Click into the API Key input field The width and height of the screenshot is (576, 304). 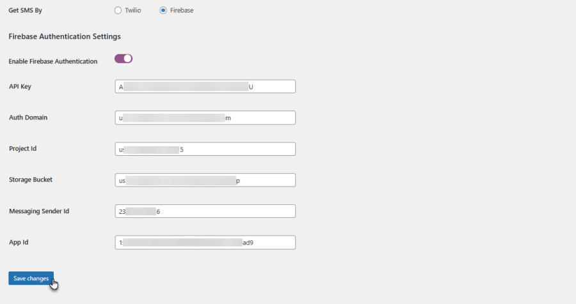point(205,86)
